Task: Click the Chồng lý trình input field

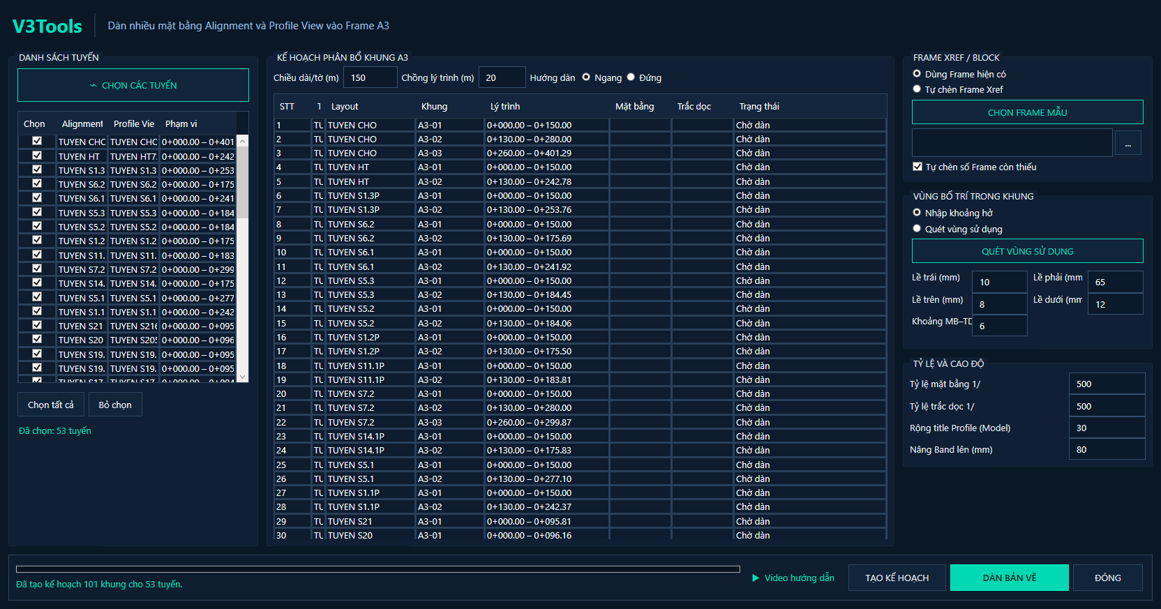Action: tap(502, 77)
